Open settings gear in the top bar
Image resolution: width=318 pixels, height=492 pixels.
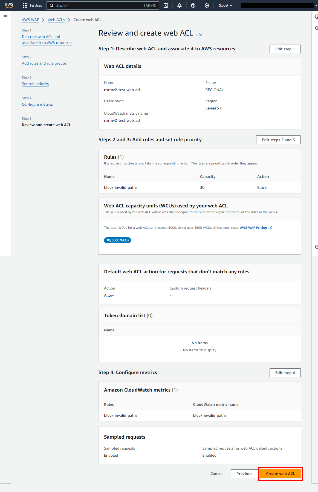click(x=207, y=5)
